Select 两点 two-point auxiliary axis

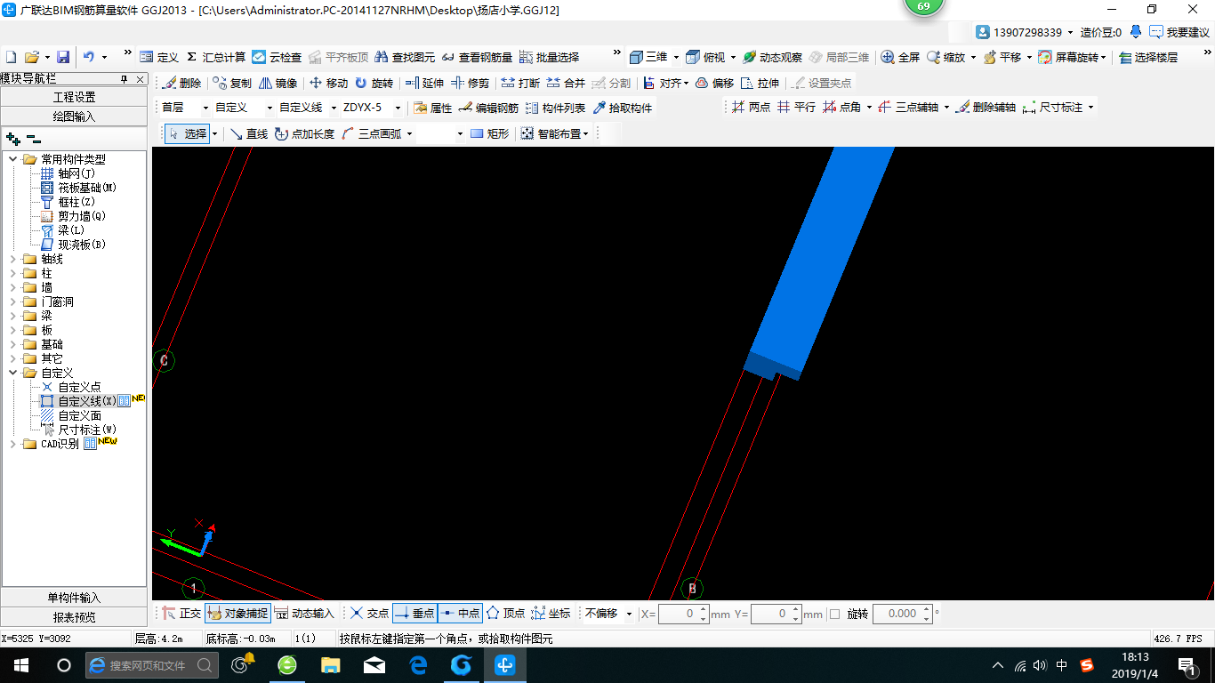tap(751, 107)
